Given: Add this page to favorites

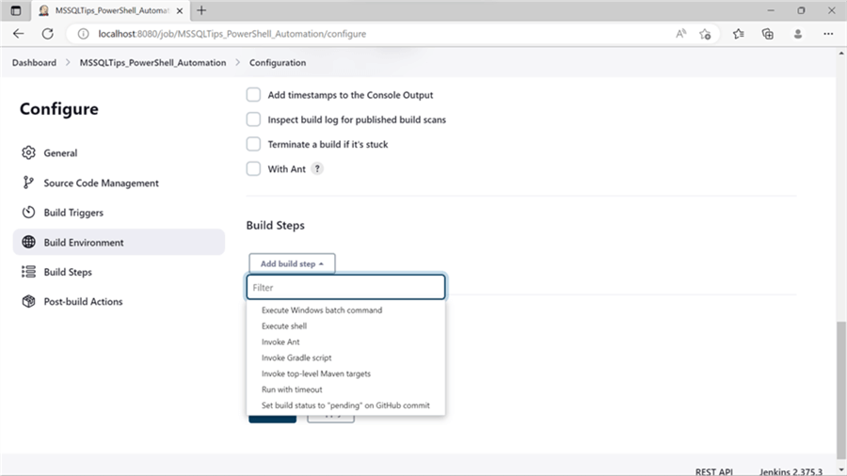Looking at the screenshot, I should (705, 34).
